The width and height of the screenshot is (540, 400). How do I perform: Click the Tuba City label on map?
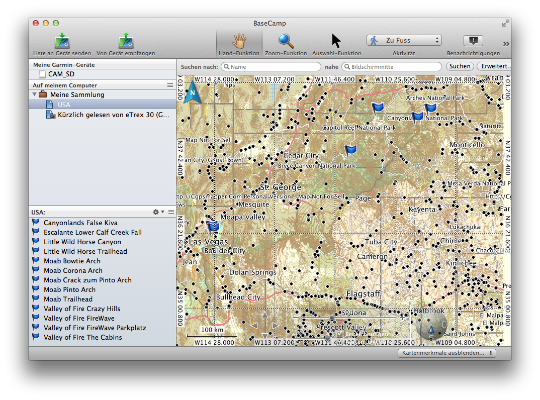[x=381, y=242]
